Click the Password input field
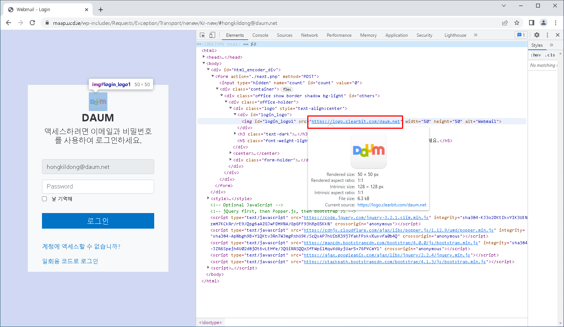 coord(98,186)
